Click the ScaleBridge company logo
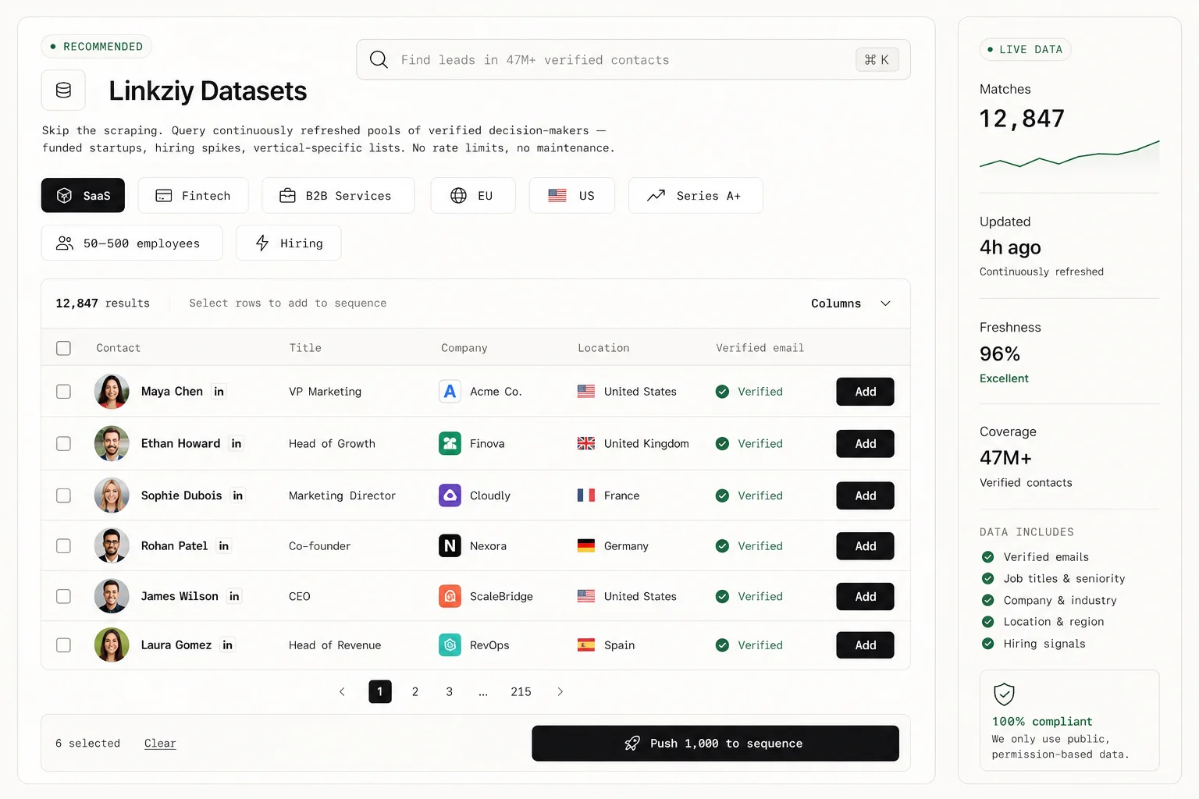 [450, 596]
